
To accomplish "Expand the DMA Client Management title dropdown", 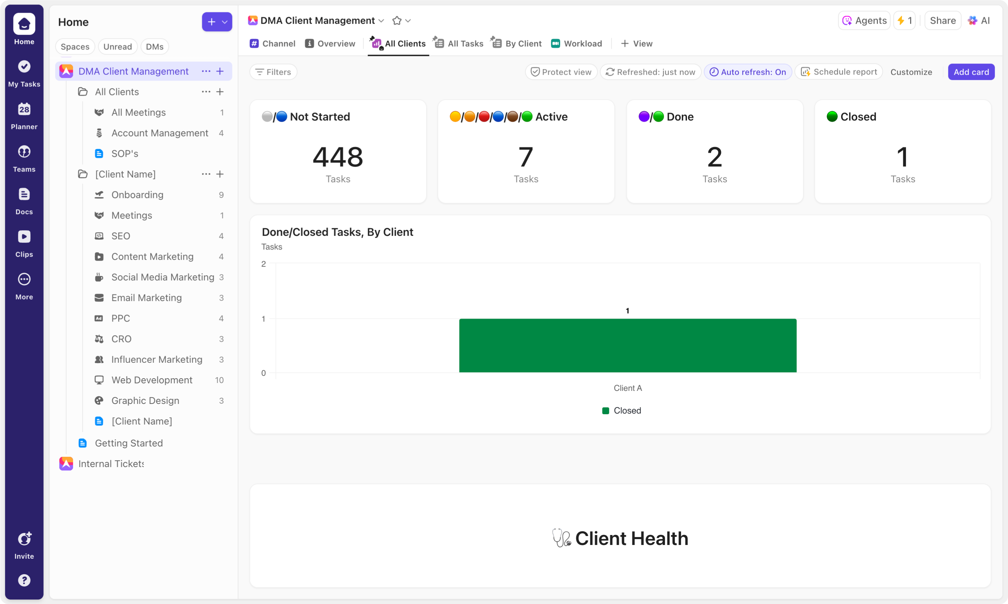I will point(381,20).
